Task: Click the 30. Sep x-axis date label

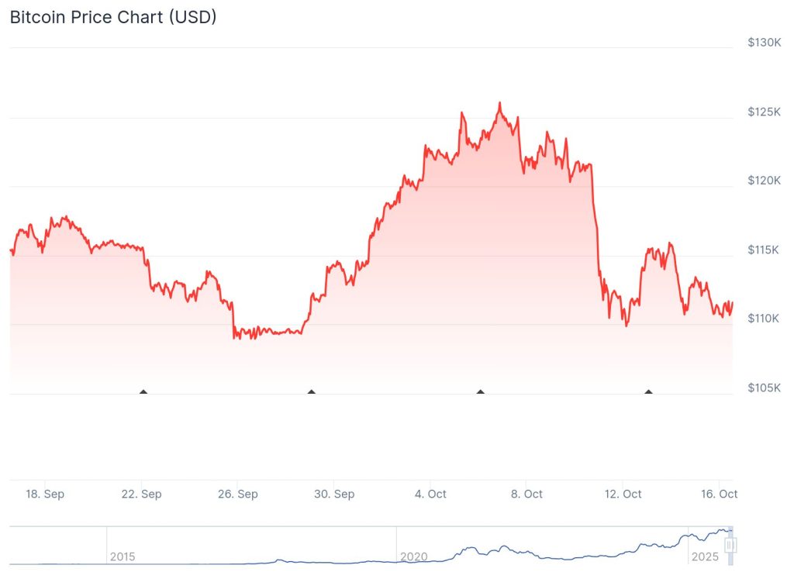Action: 333,494
